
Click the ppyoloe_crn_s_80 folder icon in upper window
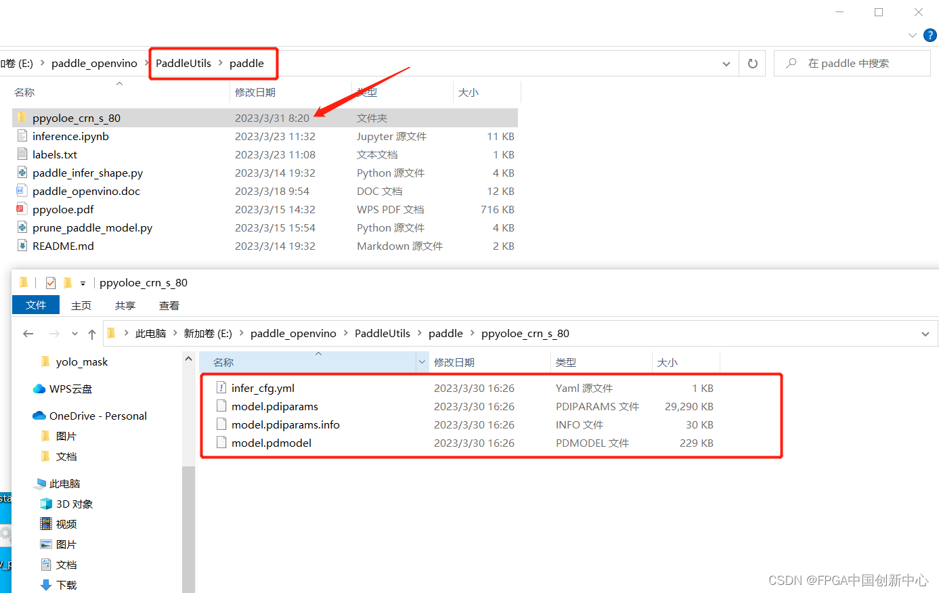pos(22,118)
